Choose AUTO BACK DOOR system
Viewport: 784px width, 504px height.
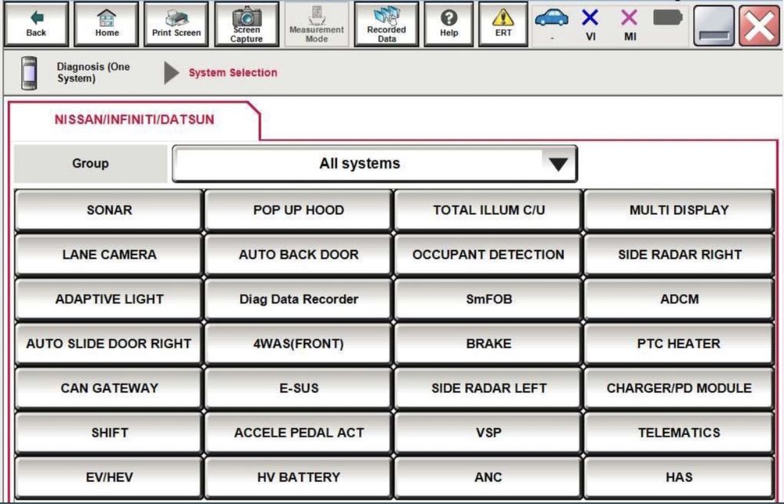299,255
